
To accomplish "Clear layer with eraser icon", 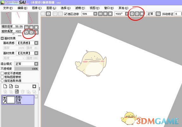I will click(17, 92).
